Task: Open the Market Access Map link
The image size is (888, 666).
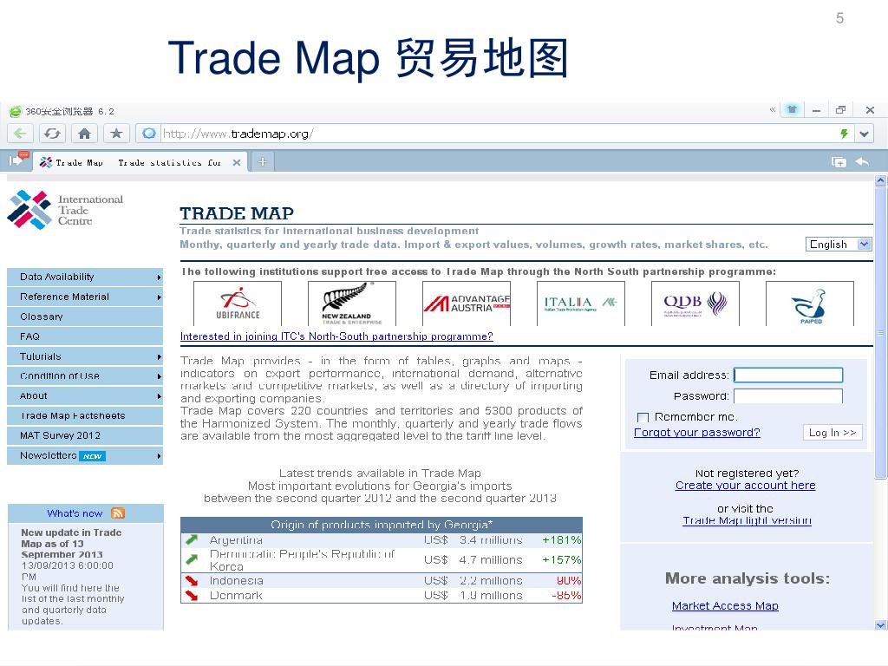Action: click(725, 606)
